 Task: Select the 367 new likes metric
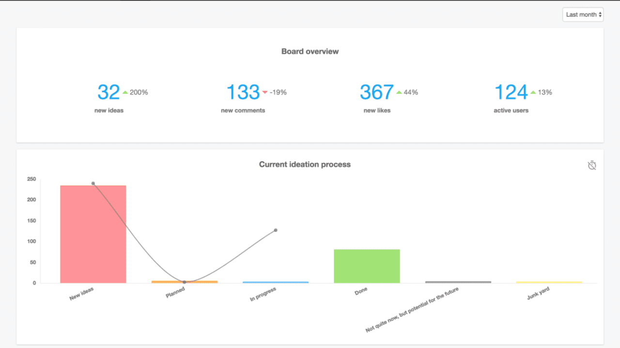pyautogui.click(x=376, y=92)
